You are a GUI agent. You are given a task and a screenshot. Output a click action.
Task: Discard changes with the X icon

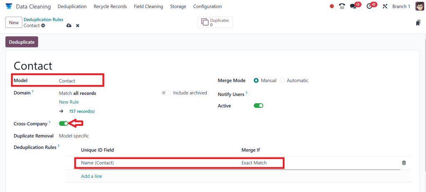pyautogui.click(x=77, y=25)
